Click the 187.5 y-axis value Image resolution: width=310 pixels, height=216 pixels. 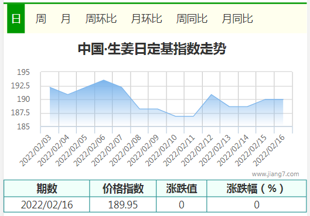click(x=21, y=113)
